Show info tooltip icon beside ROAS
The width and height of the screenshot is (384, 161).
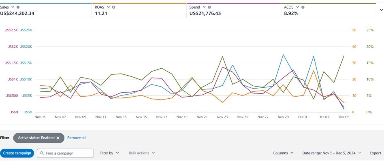(x=113, y=7)
